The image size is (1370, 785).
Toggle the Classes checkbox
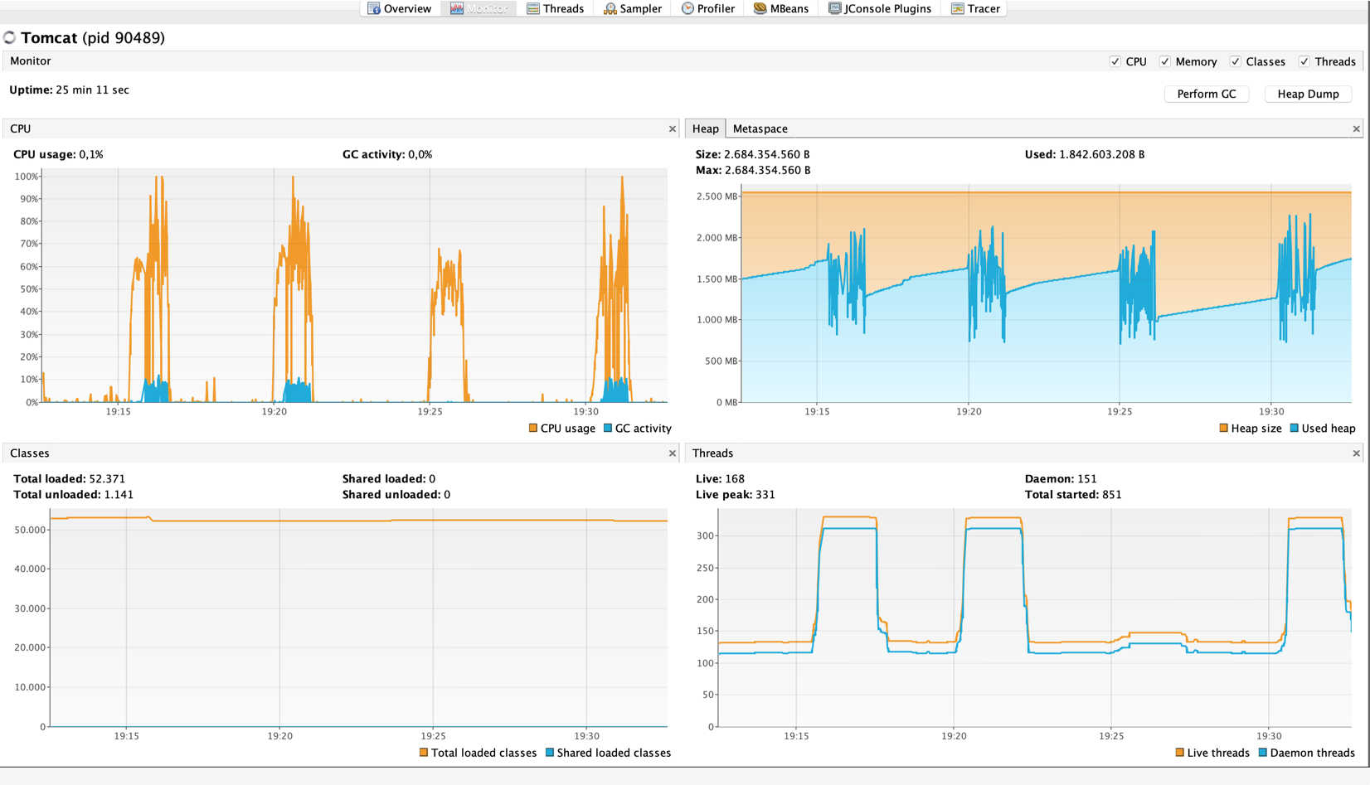click(1236, 61)
